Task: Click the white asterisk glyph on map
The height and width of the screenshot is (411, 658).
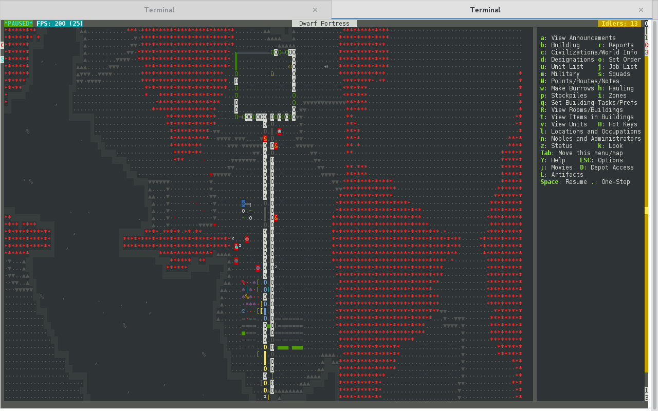Action: click(x=326, y=67)
